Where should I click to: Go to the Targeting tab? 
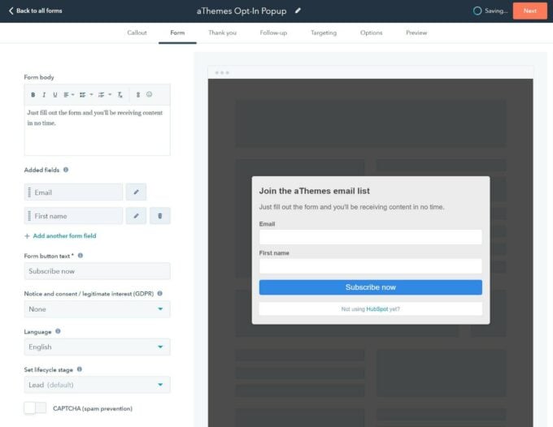click(x=324, y=32)
